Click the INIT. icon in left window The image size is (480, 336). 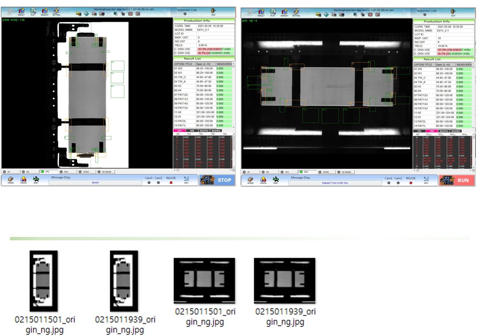(x=186, y=180)
